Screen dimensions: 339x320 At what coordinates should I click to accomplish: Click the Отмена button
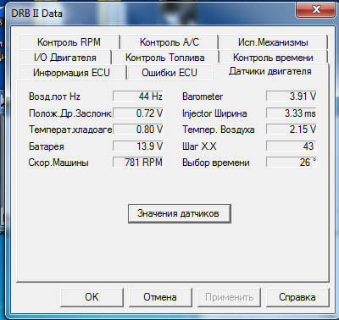click(x=160, y=297)
